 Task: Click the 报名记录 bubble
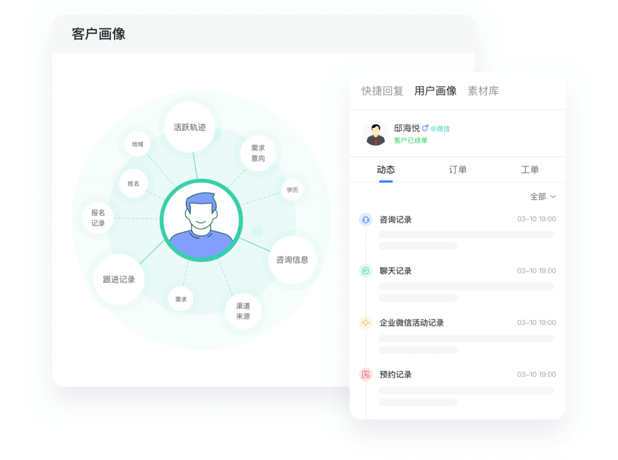pyautogui.click(x=97, y=222)
